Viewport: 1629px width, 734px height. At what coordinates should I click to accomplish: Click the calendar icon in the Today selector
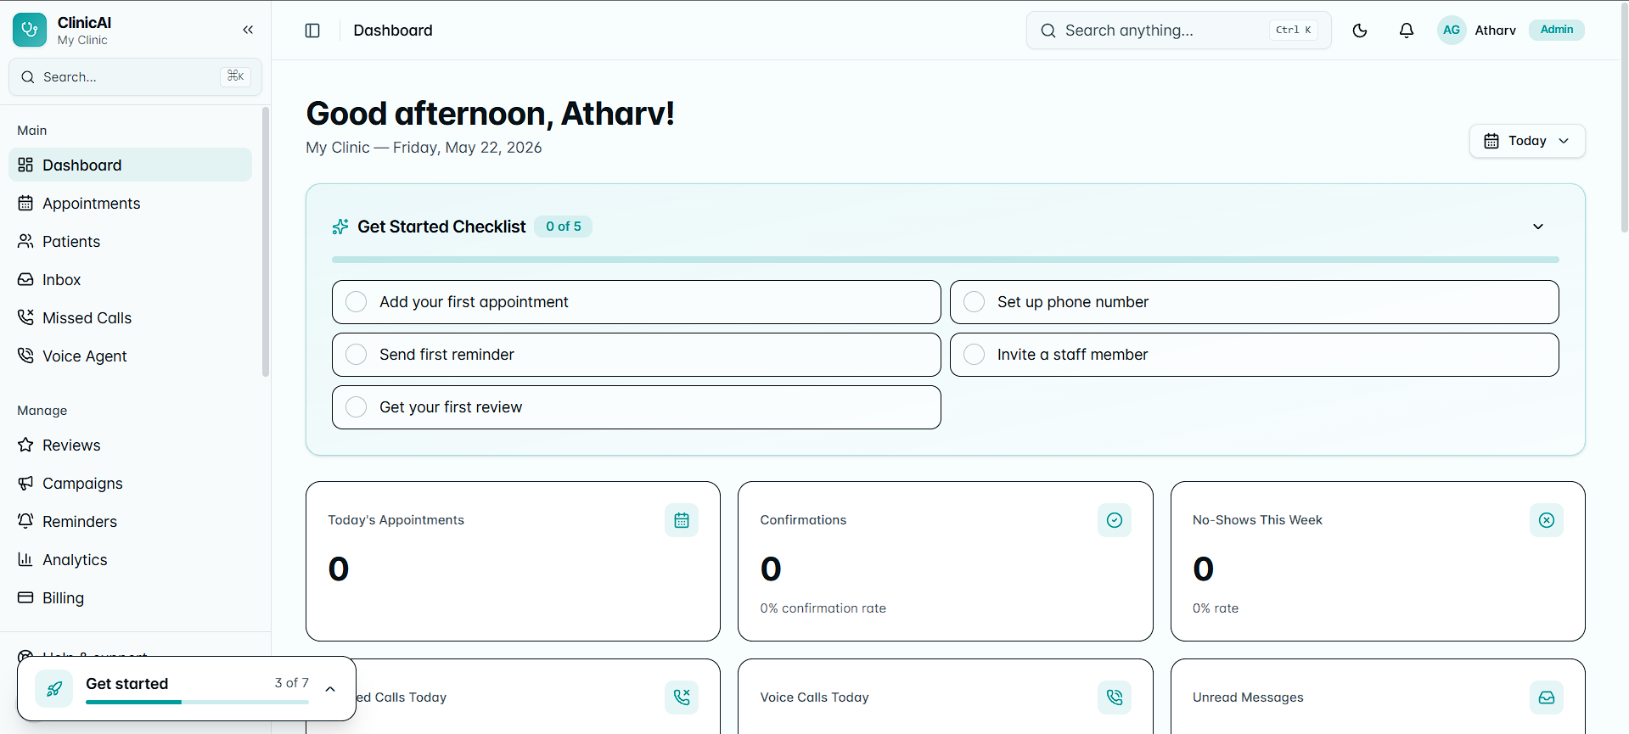(x=1491, y=141)
